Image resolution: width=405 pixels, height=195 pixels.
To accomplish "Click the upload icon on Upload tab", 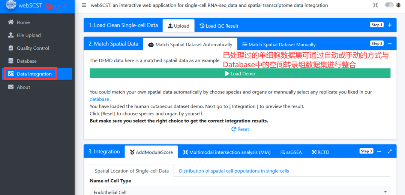I will (170, 26).
